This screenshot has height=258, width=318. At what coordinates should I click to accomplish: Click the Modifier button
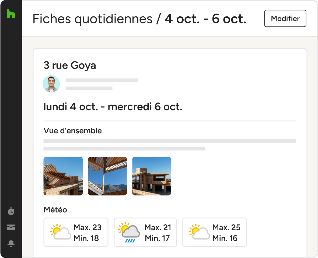pyautogui.click(x=285, y=19)
